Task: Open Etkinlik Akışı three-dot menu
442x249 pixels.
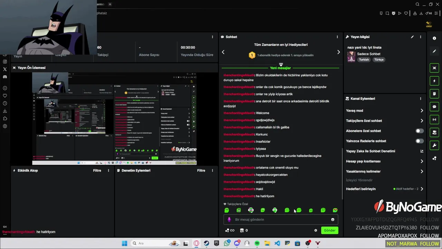Action: pos(108,170)
